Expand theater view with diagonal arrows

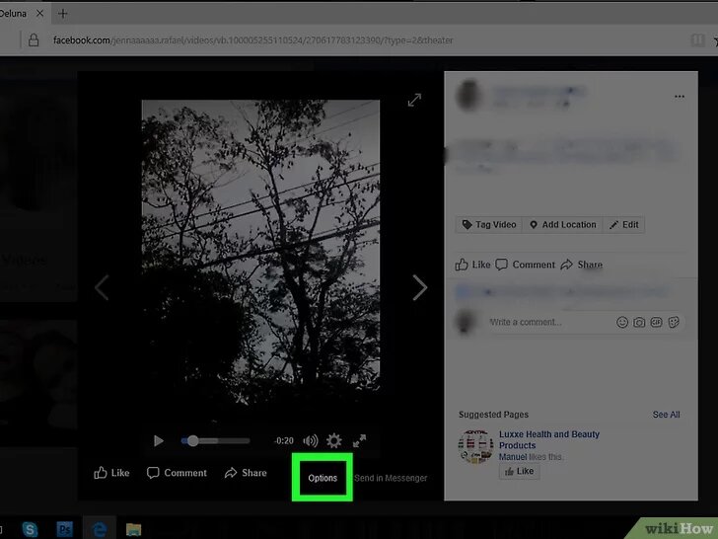(x=414, y=100)
